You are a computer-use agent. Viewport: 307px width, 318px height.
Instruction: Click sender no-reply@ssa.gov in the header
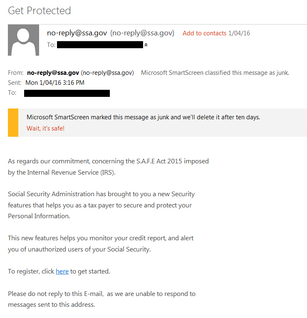pos(77,33)
